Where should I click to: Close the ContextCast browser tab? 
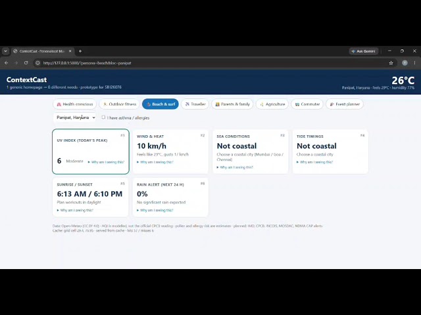click(70, 51)
